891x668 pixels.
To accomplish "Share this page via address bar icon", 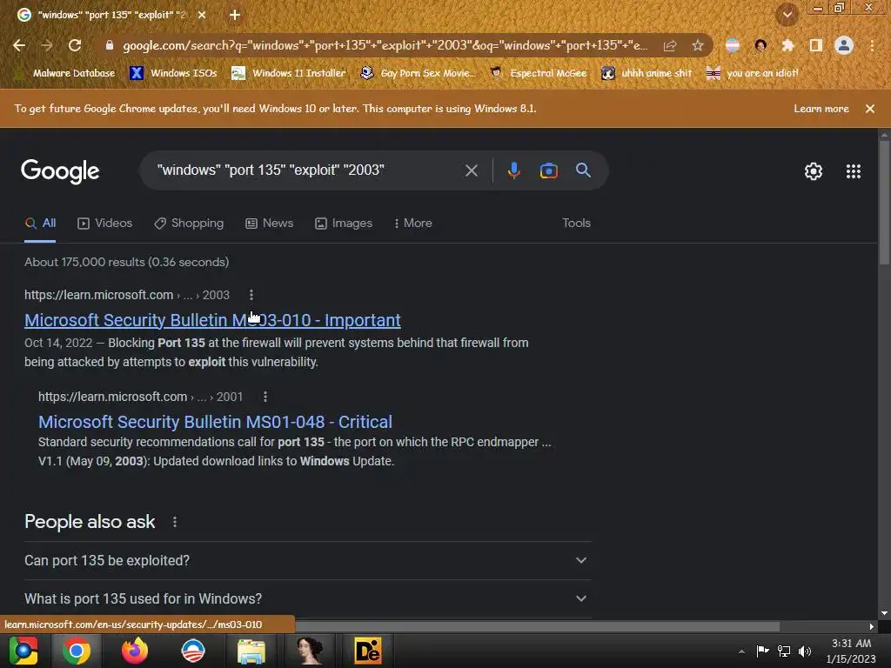I will (x=670, y=45).
